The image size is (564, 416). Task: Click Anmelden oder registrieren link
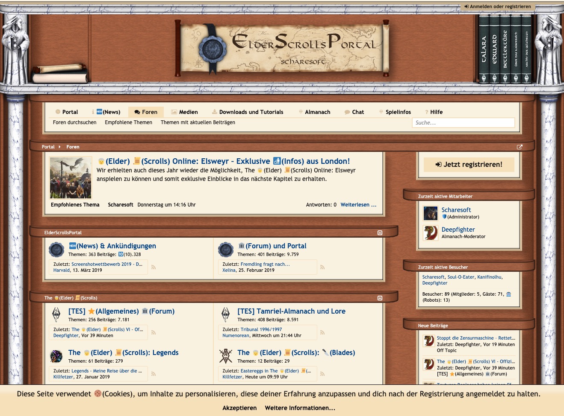(x=498, y=6)
